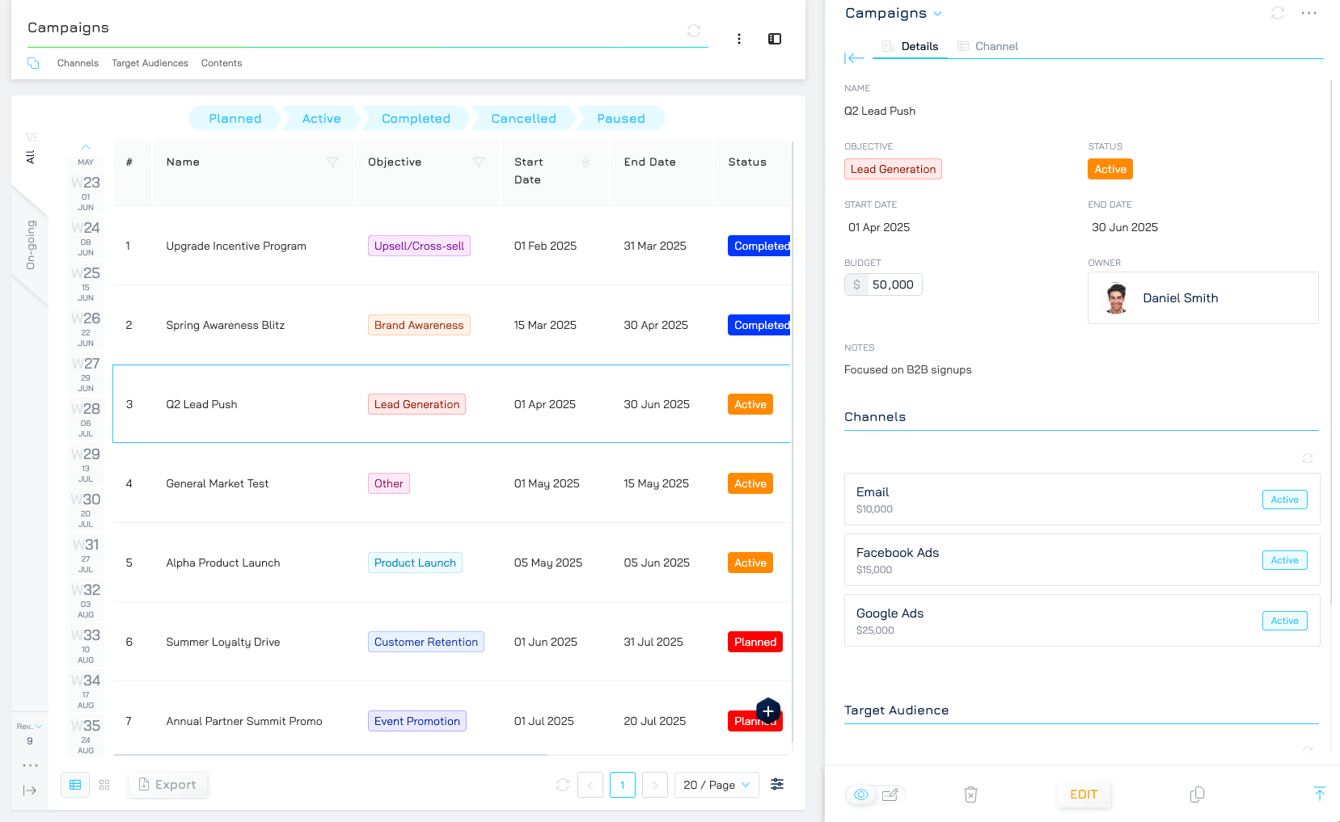Filter by Completed status stage
This screenshot has width=1340, height=822.
(x=416, y=119)
